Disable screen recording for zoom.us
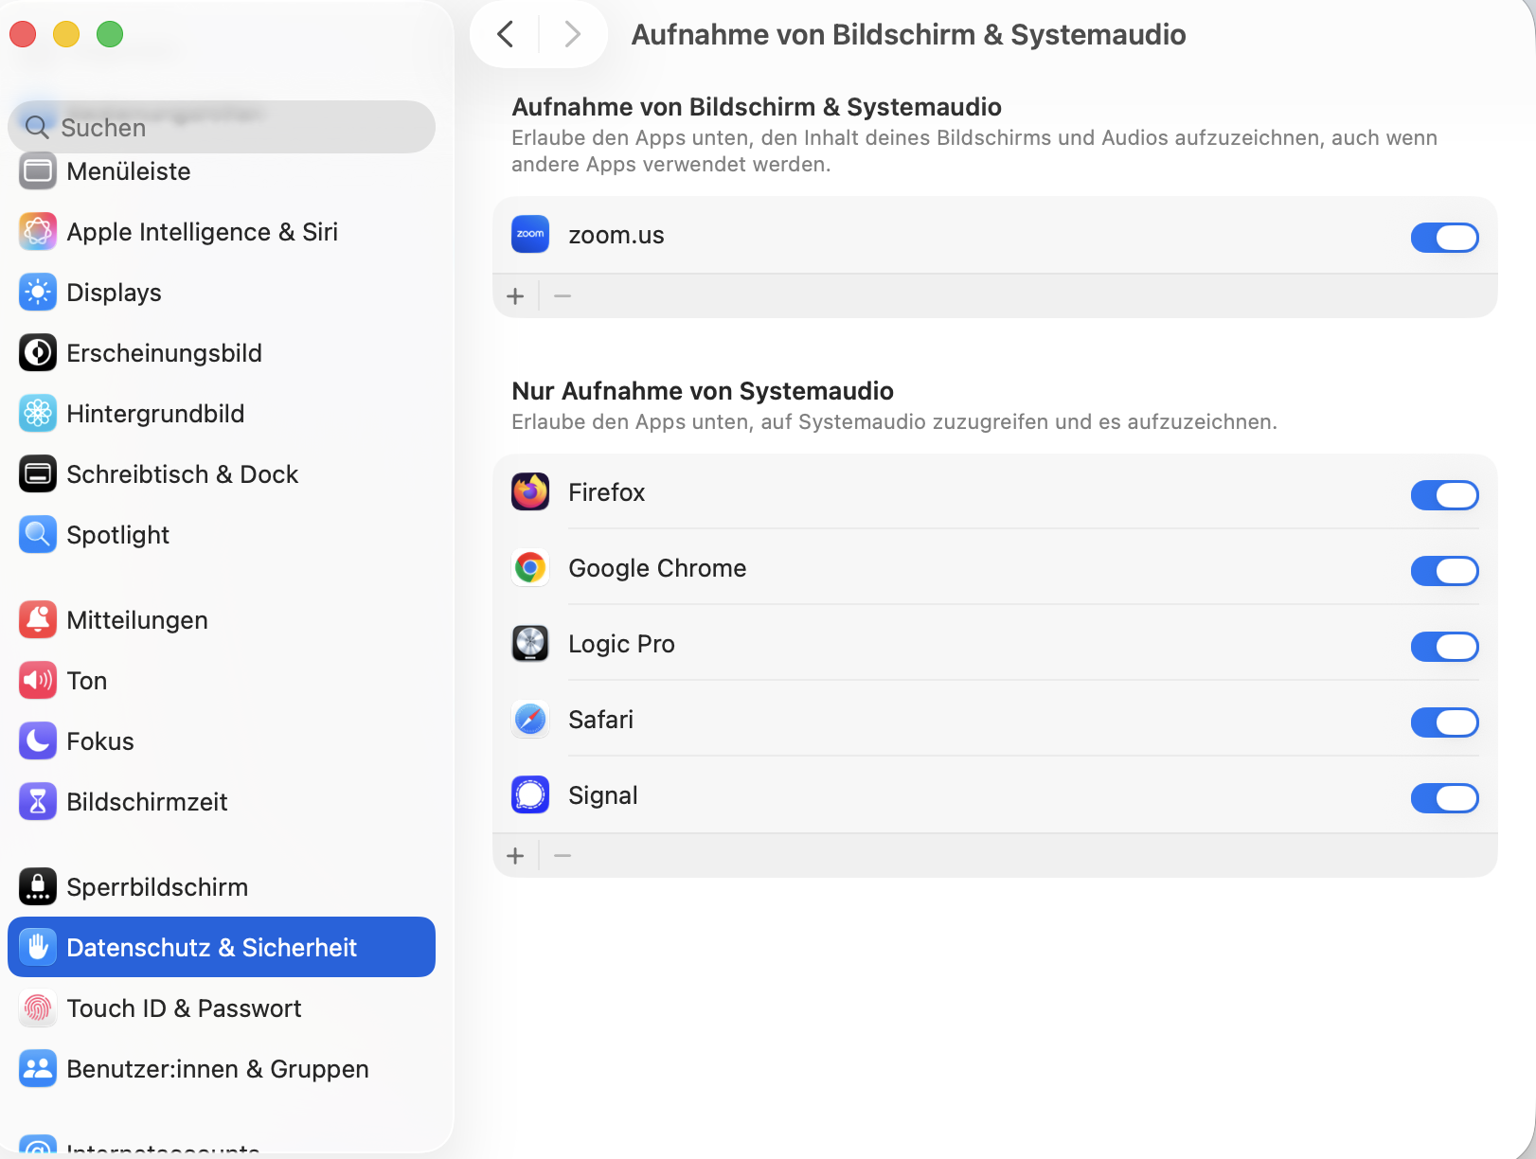Screen dimensions: 1536x1159 coord(1444,238)
